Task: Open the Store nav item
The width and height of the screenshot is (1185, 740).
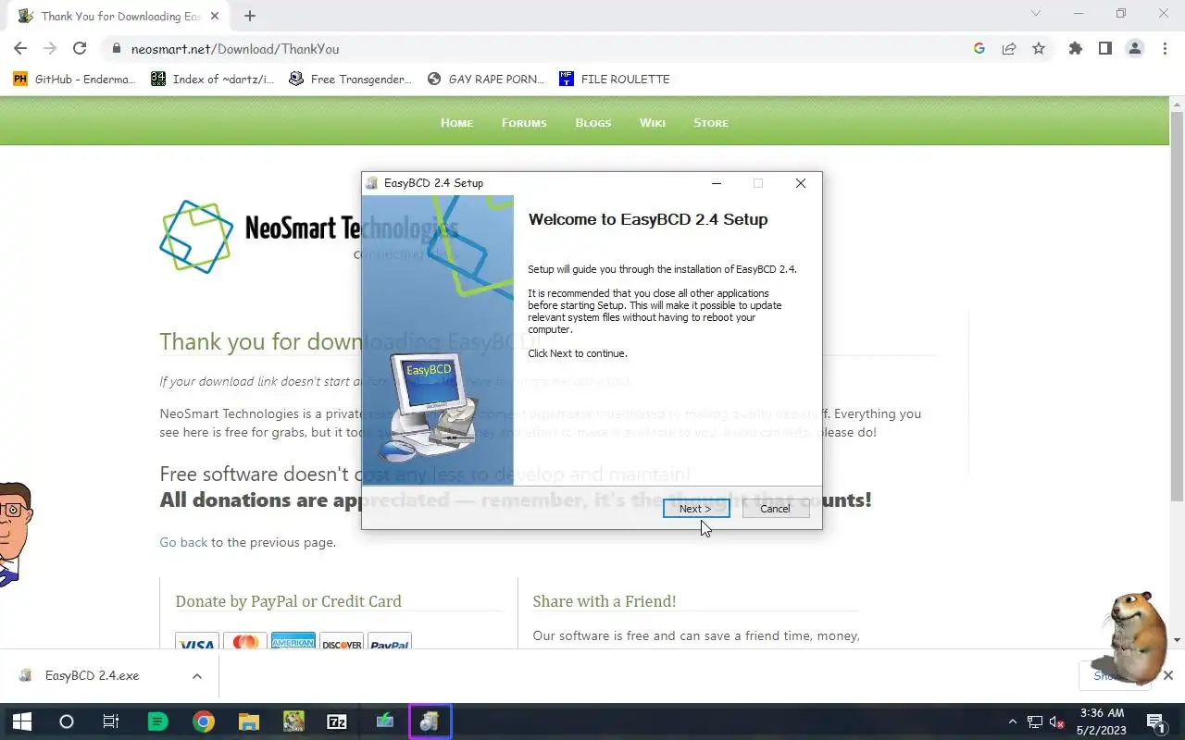Action: pyautogui.click(x=711, y=123)
